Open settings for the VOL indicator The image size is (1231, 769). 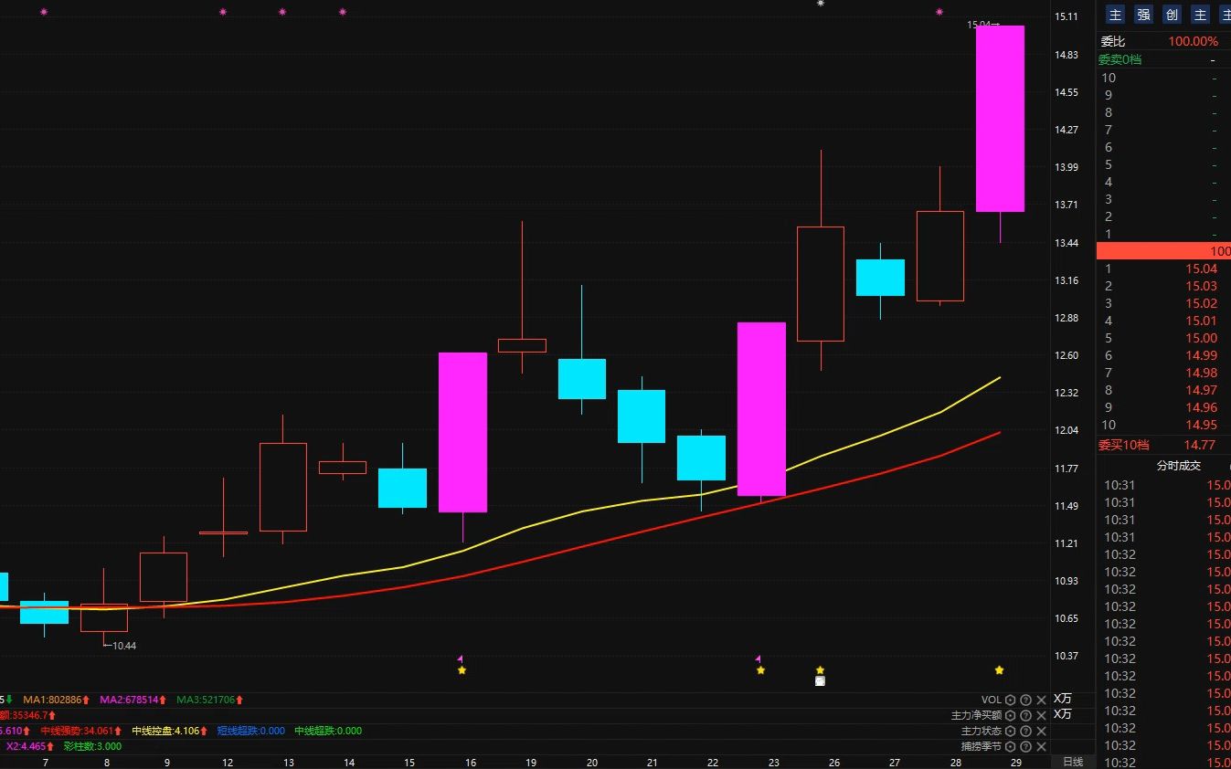coord(1010,701)
